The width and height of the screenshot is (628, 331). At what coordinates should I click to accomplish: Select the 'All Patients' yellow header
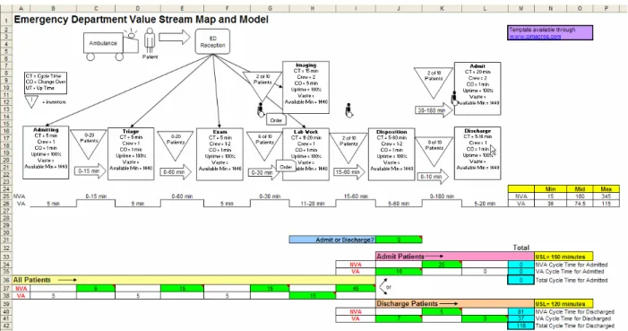194,280
